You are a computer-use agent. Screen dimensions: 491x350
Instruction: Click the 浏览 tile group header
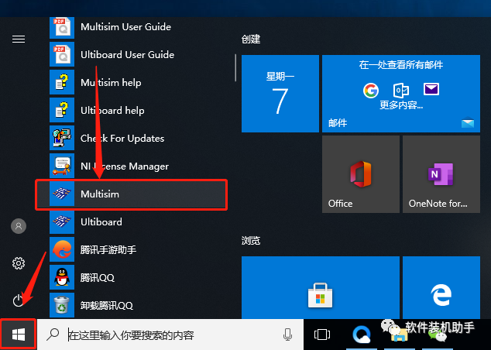(x=251, y=240)
